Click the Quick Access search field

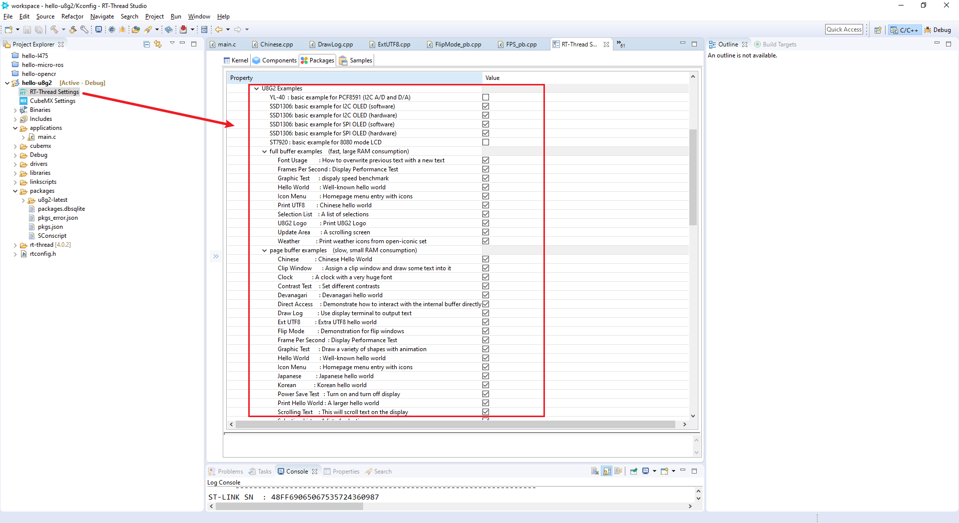point(844,29)
